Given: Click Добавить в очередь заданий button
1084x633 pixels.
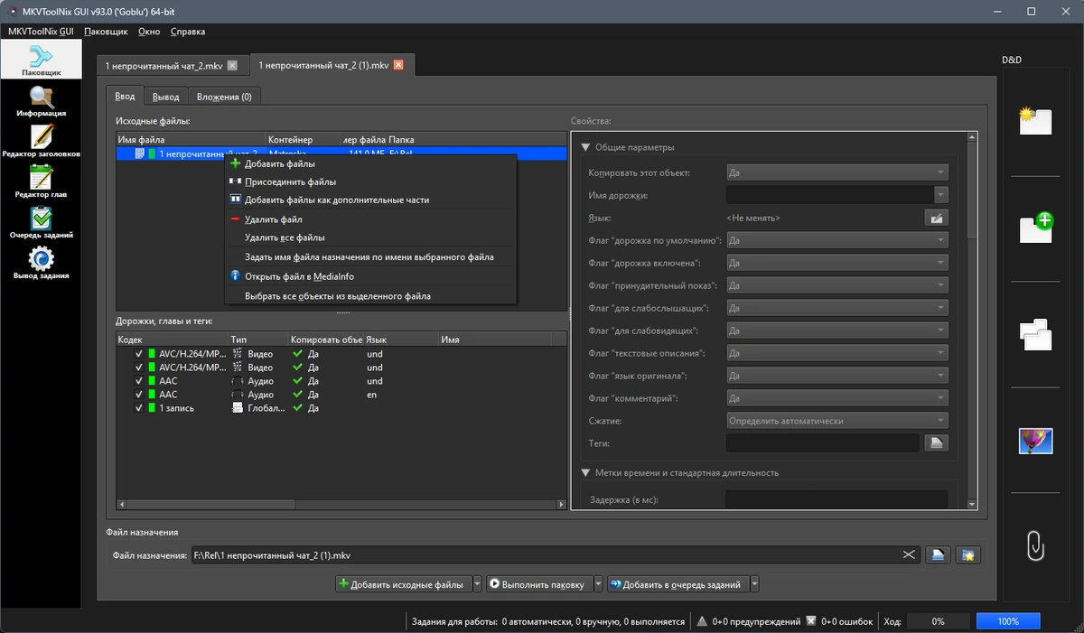Looking at the screenshot, I should [677, 584].
